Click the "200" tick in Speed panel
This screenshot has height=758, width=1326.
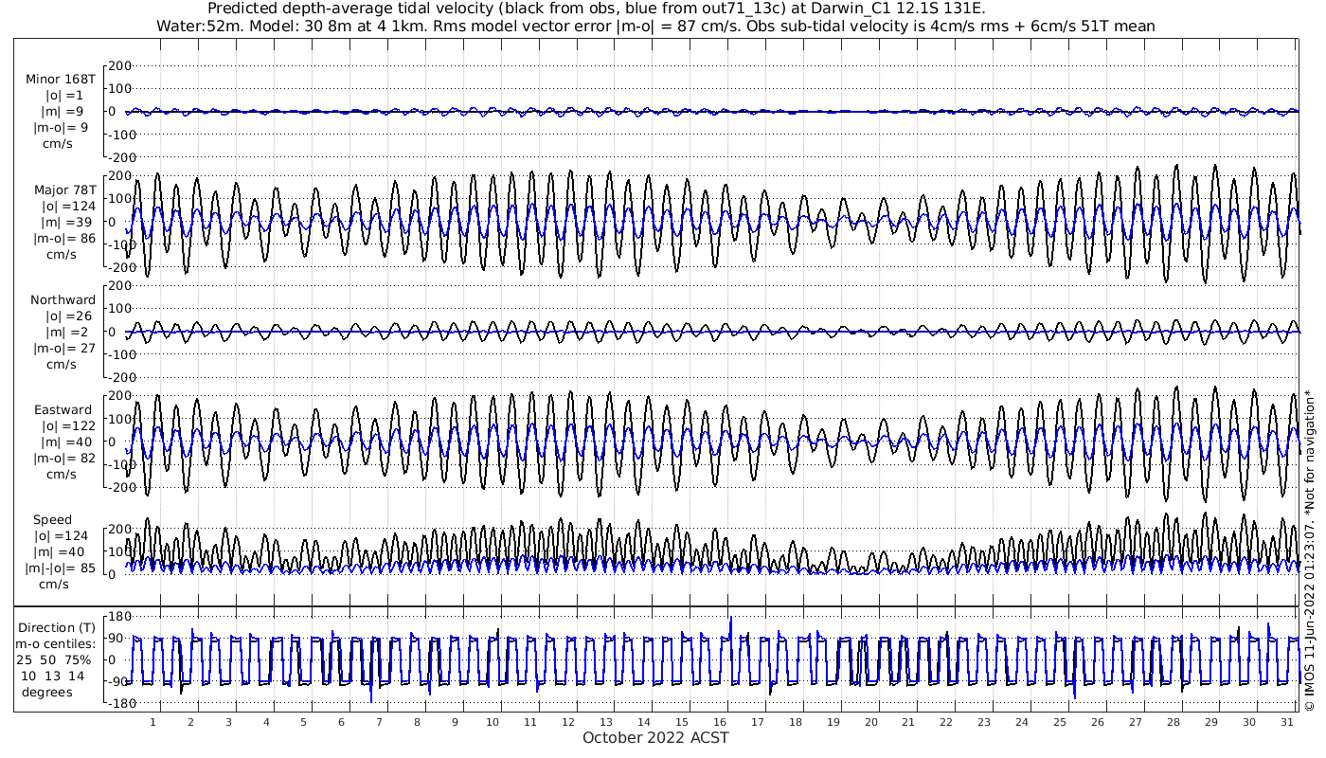click(x=118, y=529)
